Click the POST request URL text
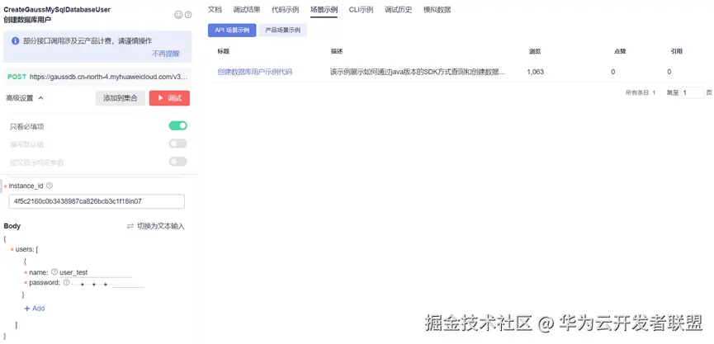 coord(108,77)
